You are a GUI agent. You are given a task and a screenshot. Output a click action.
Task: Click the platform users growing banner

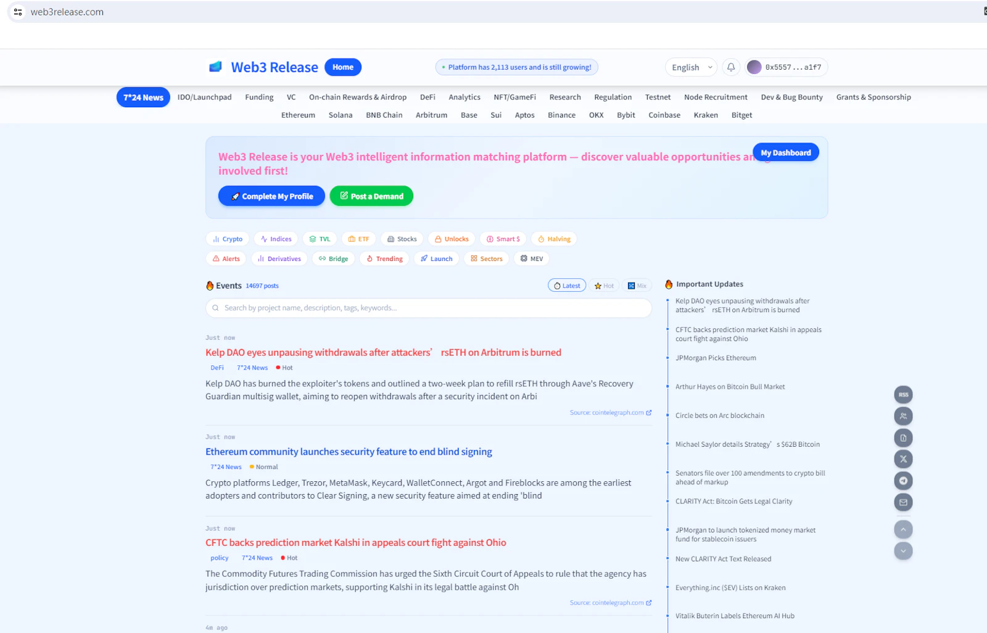pos(517,67)
